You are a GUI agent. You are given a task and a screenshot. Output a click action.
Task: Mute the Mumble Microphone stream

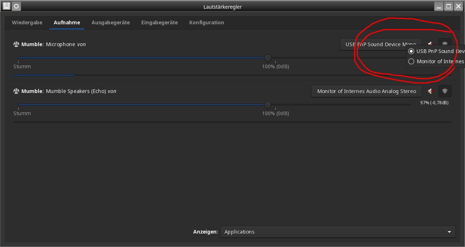(430, 44)
